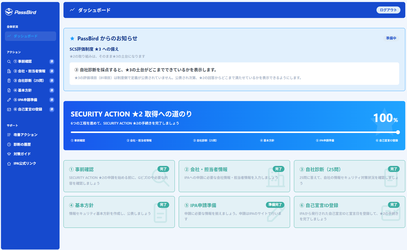Click the pencil icon beside ⑤IPA申請準備 in the sidebar

pos(9,100)
